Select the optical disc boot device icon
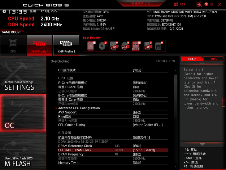 102,46
